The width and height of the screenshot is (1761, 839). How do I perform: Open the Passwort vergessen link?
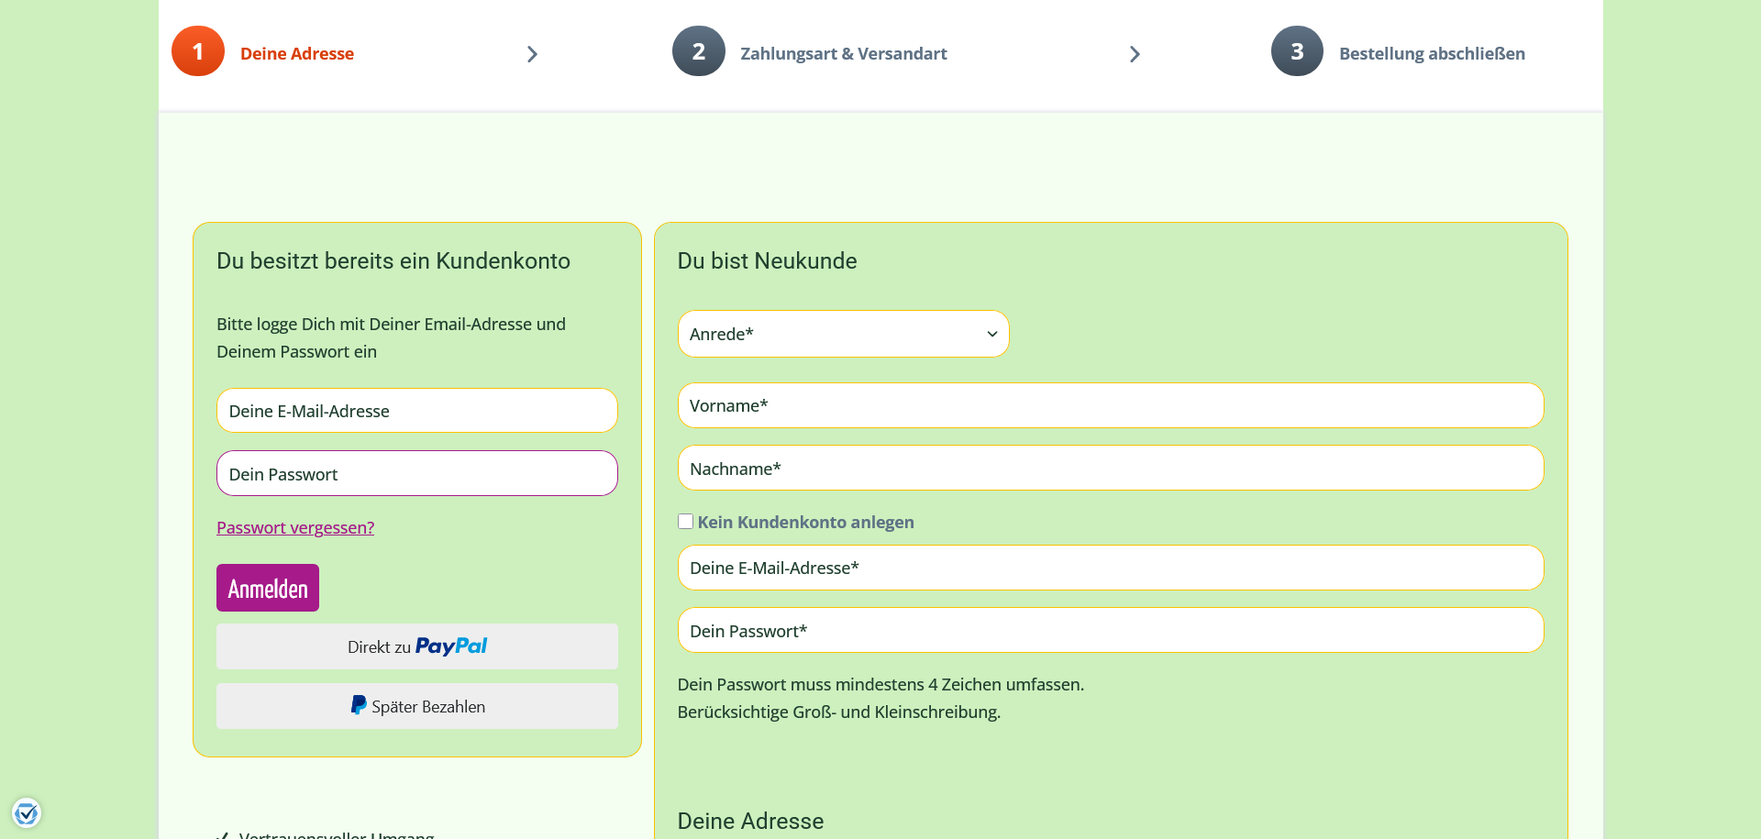click(294, 527)
